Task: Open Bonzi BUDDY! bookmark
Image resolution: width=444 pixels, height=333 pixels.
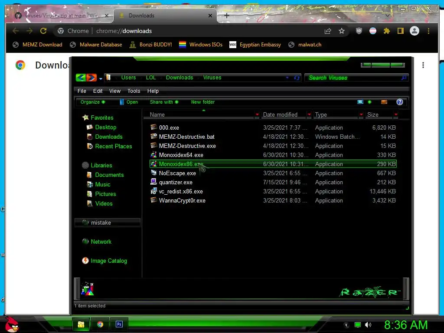Action: click(x=150, y=45)
